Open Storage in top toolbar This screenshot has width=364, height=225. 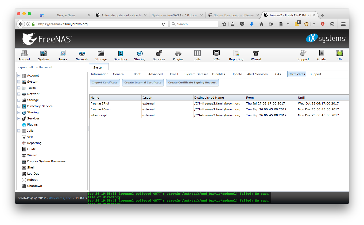tap(101, 55)
